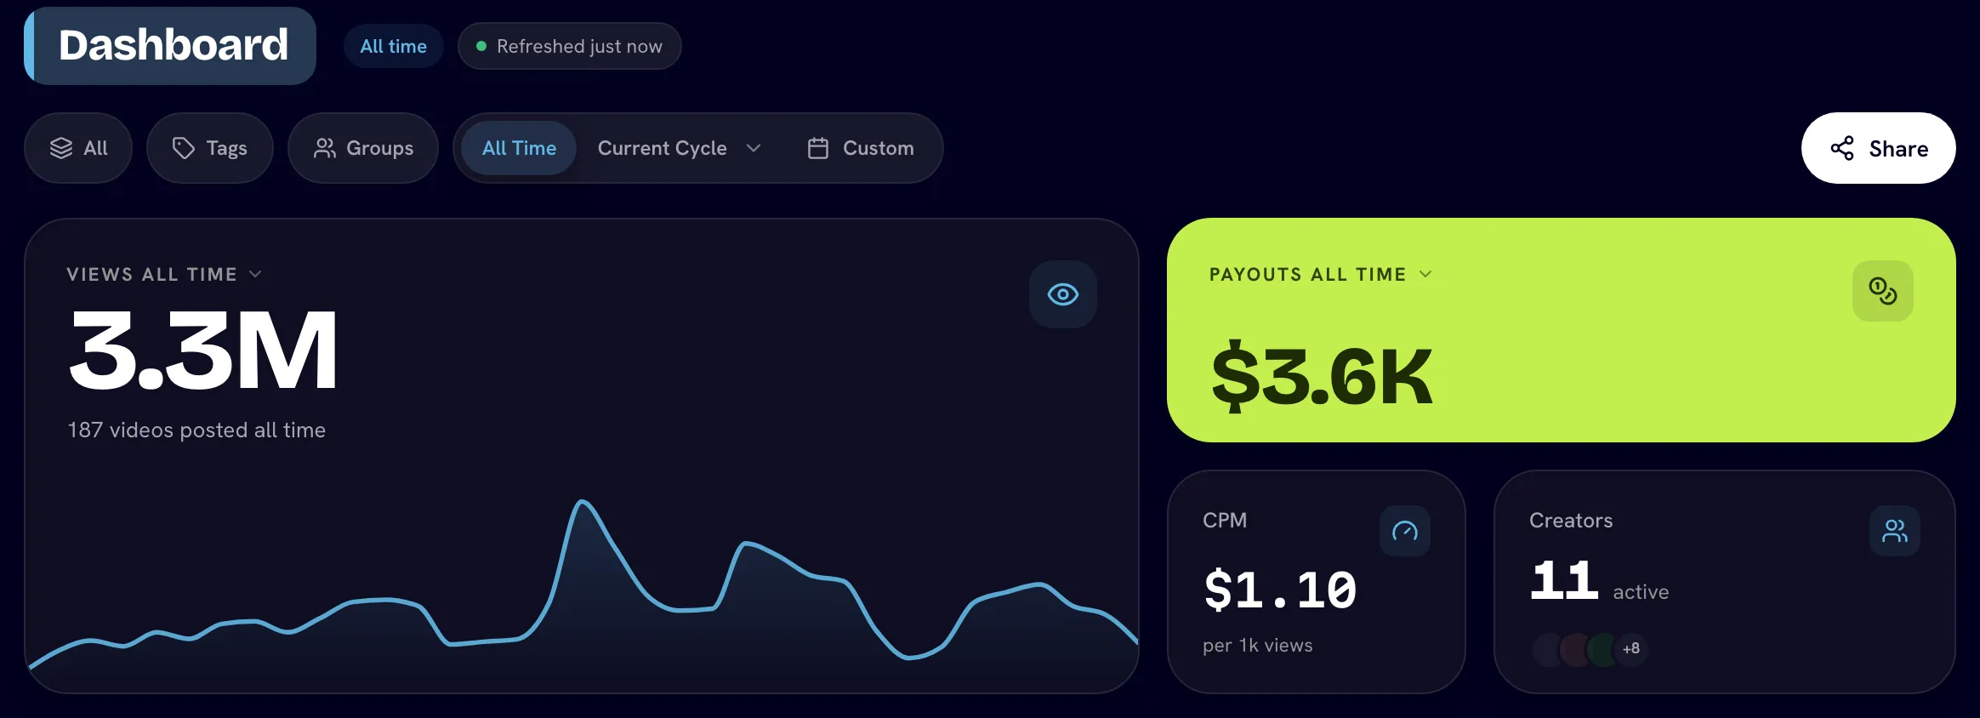
Task: Click the calendar icon beside Custom
Action: (x=817, y=148)
